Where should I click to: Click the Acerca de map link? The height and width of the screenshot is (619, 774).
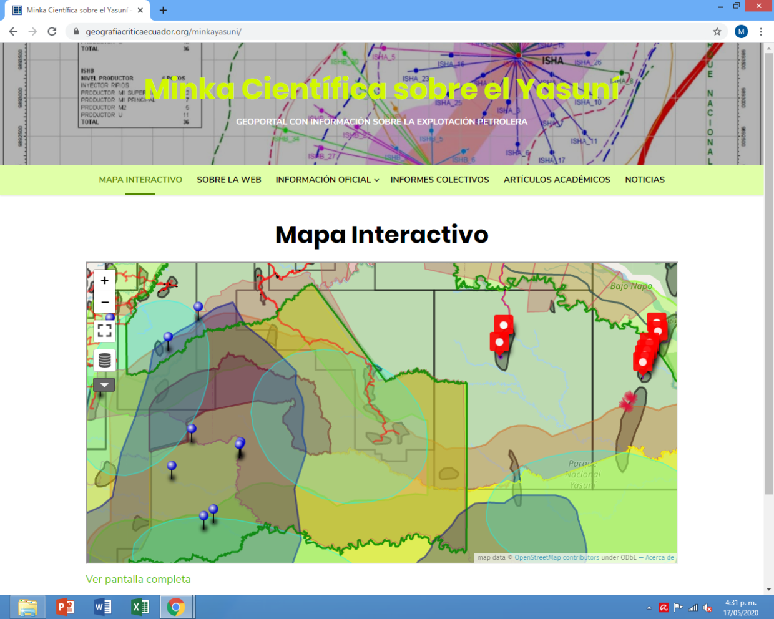pyautogui.click(x=659, y=558)
